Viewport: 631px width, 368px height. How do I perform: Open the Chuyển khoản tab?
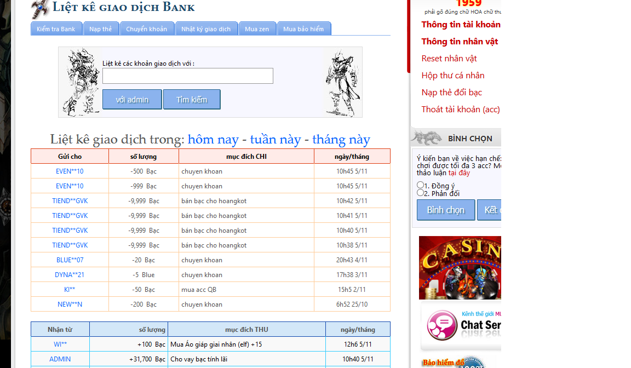(x=146, y=29)
